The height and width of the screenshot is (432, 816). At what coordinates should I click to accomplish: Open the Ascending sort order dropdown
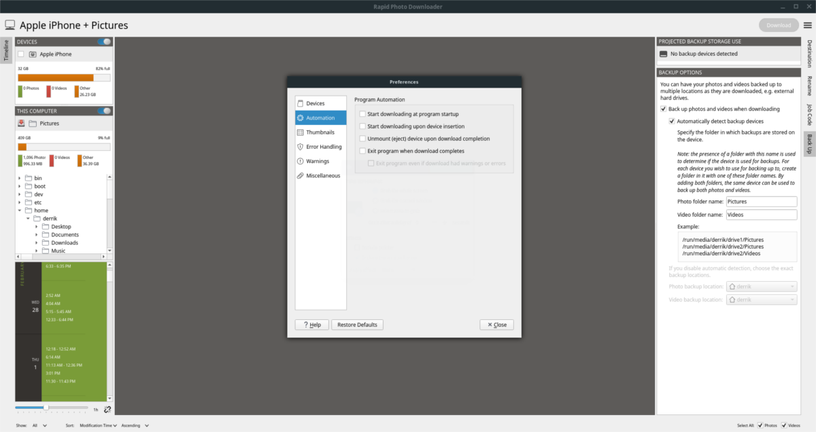click(x=135, y=425)
